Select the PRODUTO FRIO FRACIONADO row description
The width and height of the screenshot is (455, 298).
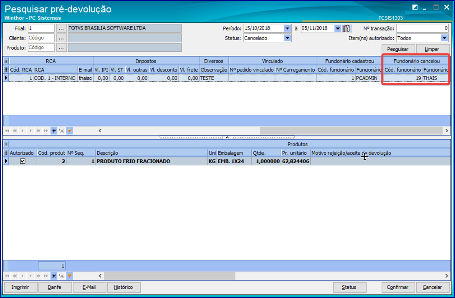[152, 161]
